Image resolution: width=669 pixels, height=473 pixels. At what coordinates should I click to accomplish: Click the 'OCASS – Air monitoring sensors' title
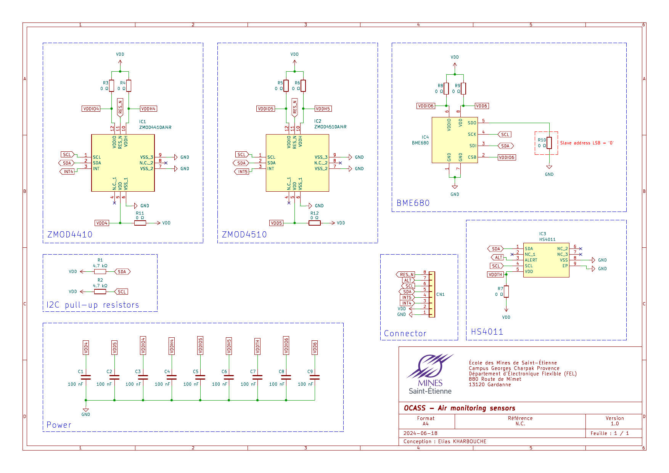pyautogui.click(x=460, y=408)
